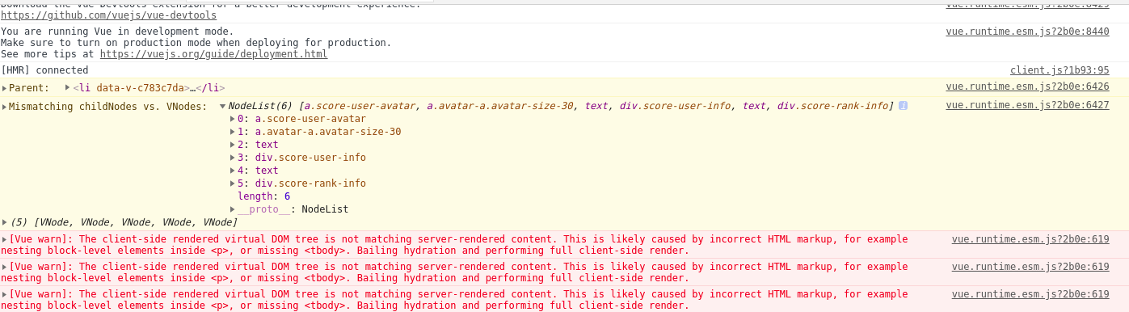Expand the second Vue warn error
1129x312 pixels.
(4, 267)
